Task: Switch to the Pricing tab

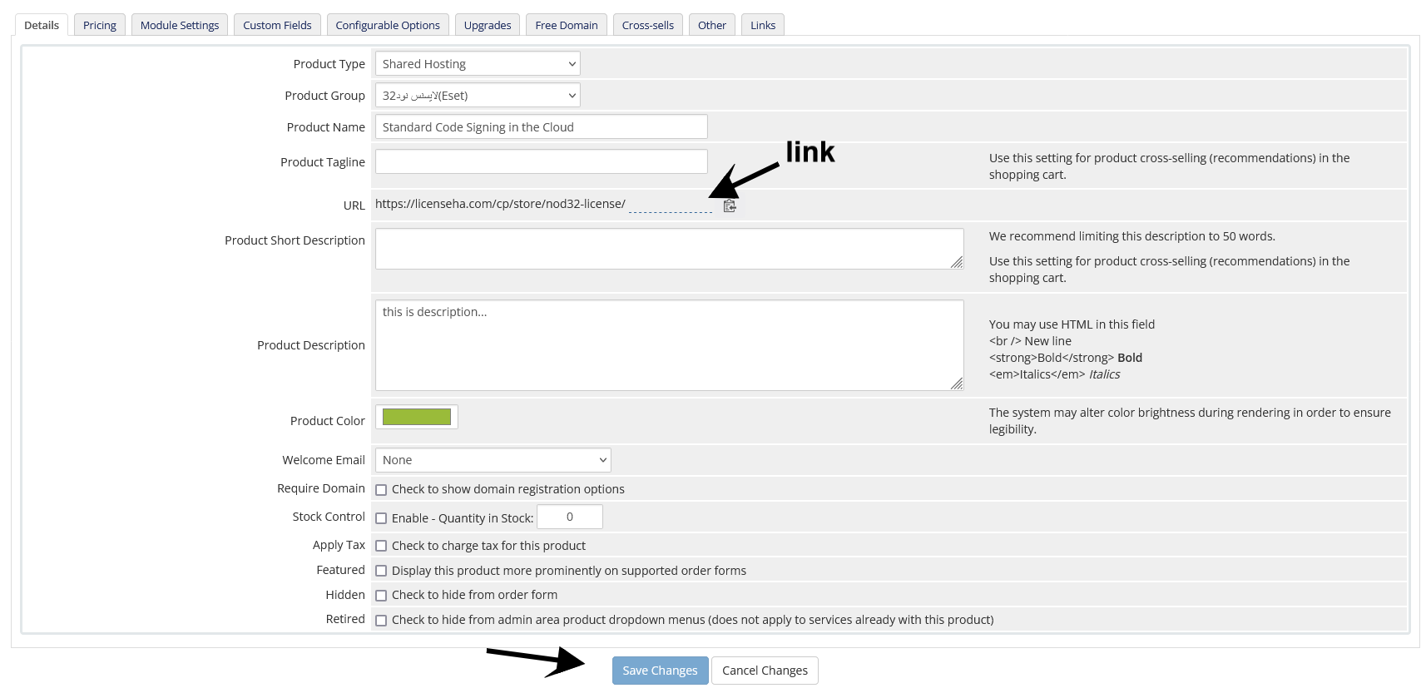Action: (x=100, y=25)
